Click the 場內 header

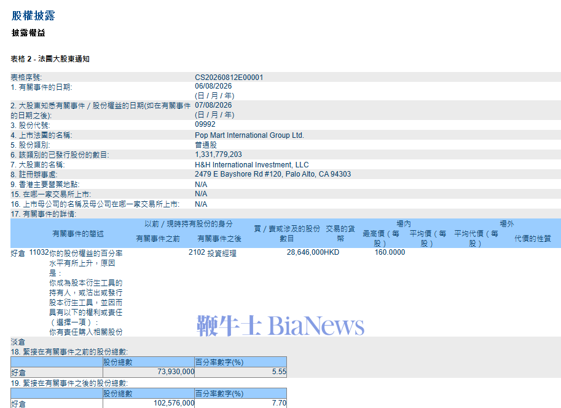[x=404, y=224]
